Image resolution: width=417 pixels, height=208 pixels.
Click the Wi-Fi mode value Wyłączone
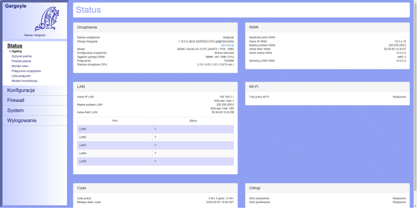click(399, 97)
